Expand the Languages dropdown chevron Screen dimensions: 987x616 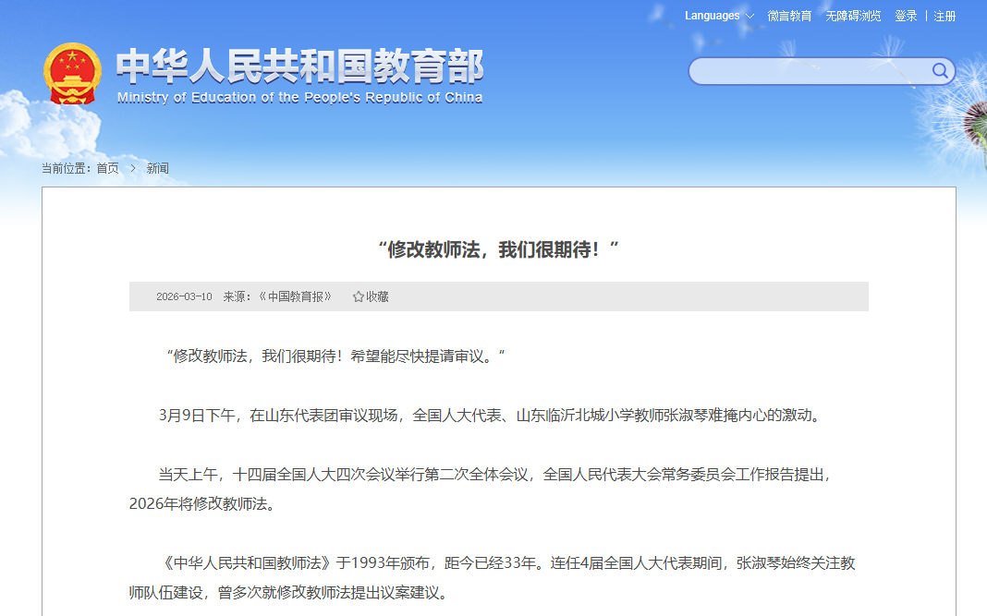pos(749,17)
